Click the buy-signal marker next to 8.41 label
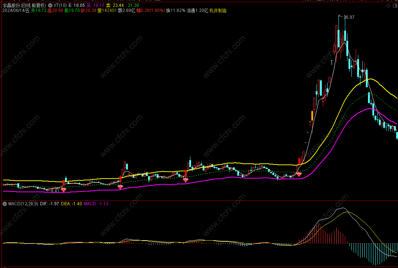Image resolution: width=398 pixels, height=268 pixels. 64,190
